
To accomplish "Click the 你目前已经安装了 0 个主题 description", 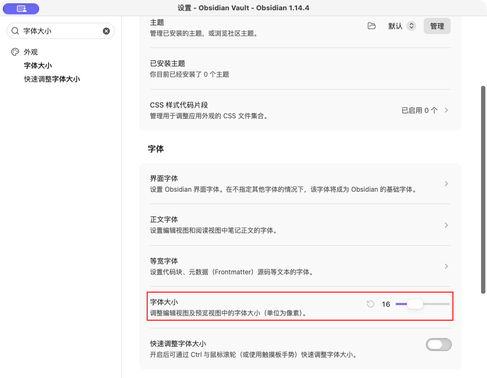I will [x=189, y=75].
